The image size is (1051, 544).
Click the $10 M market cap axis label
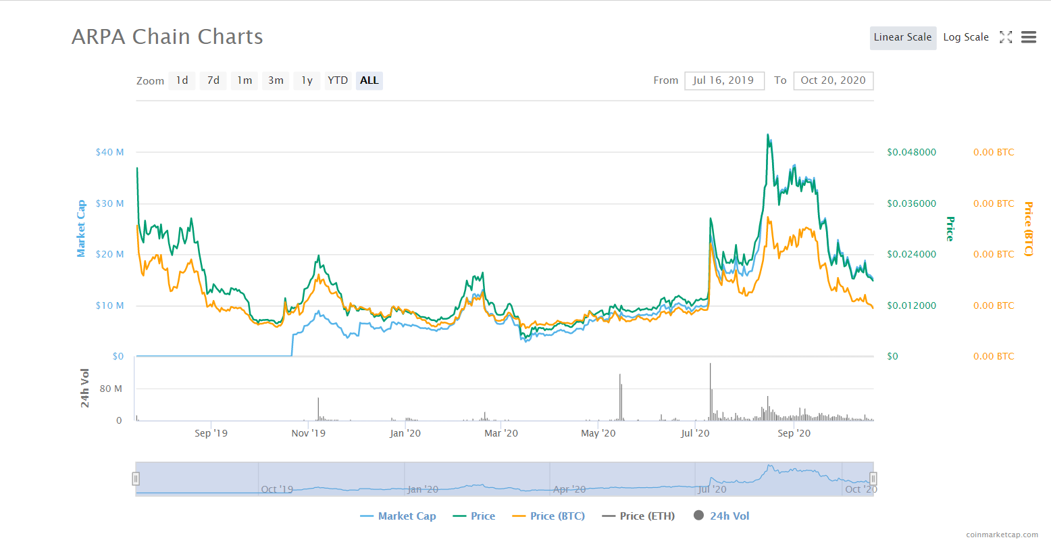pyautogui.click(x=110, y=305)
